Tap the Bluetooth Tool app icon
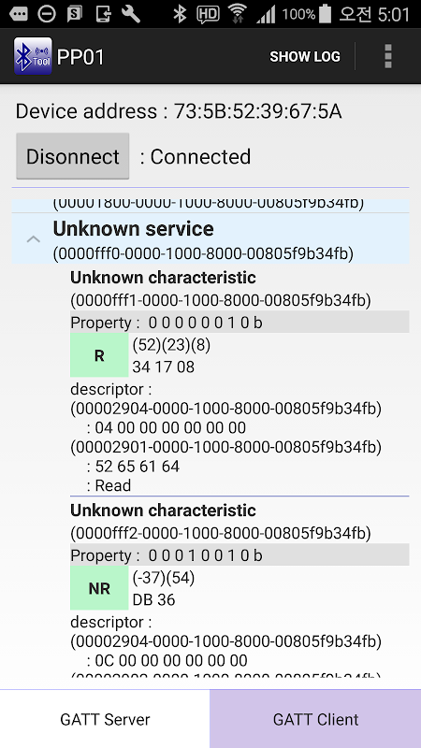The height and width of the screenshot is (748, 421). tap(33, 56)
